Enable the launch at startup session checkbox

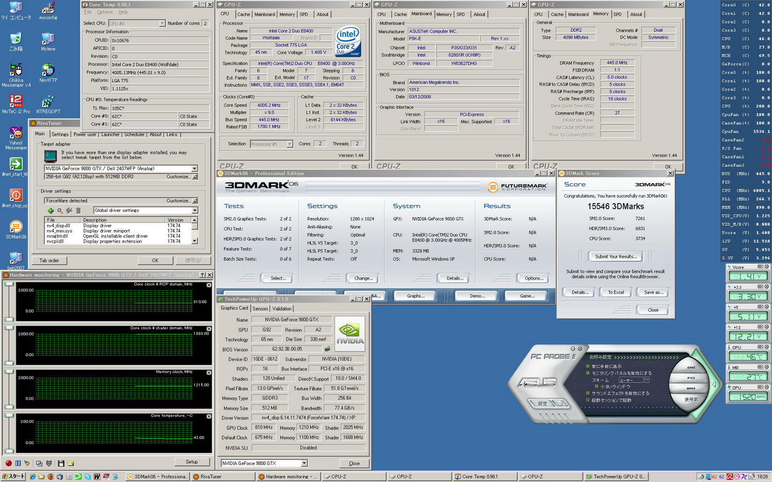(587, 400)
